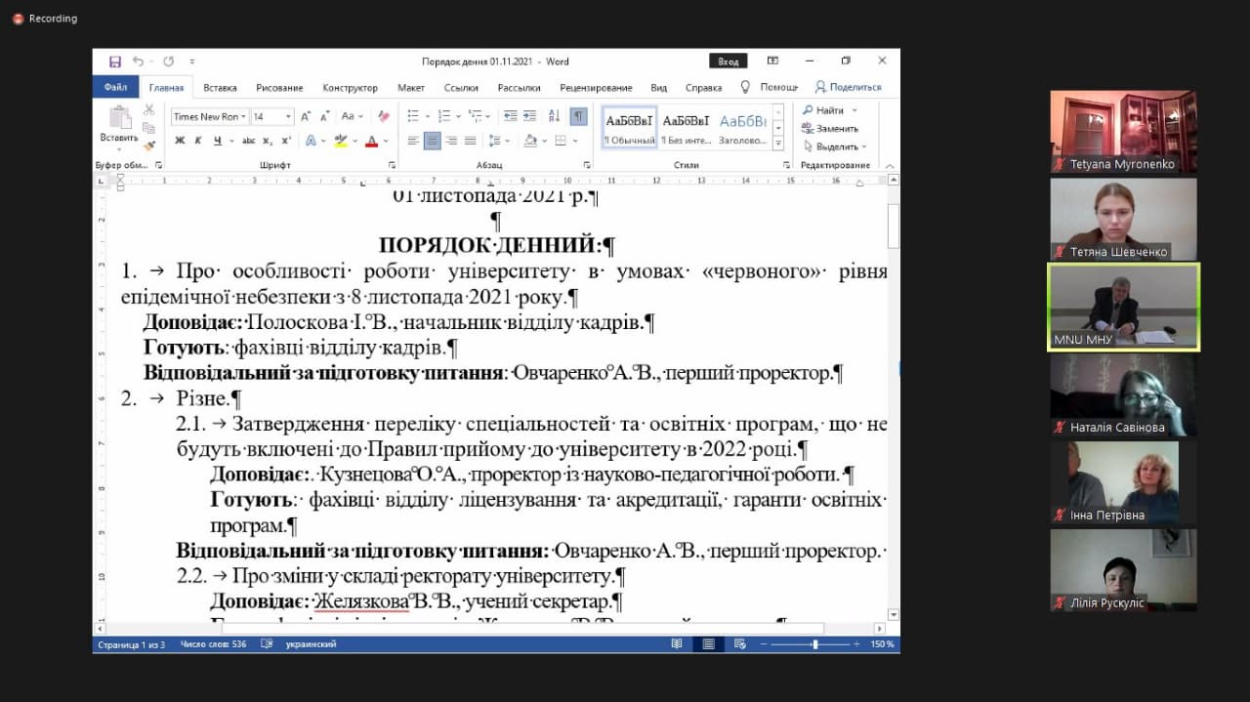Image resolution: width=1250 pixels, height=702 pixels.
Task: Toggle center text alignment
Action: click(432, 141)
